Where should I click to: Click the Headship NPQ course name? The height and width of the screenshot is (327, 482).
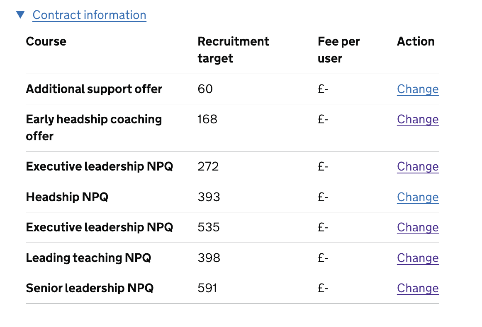(x=67, y=197)
